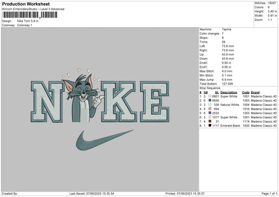
Task: Select 'Emerald Black' description in stop 8
Action: (230, 125)
